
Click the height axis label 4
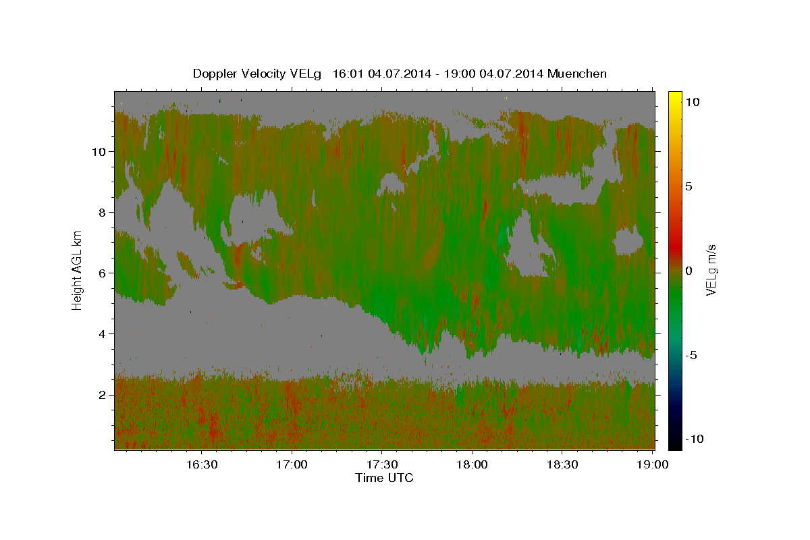(103, 333)
